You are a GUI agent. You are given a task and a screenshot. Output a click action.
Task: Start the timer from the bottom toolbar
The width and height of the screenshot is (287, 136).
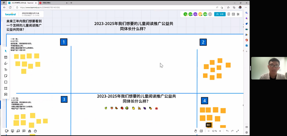(x=35, y=131)
